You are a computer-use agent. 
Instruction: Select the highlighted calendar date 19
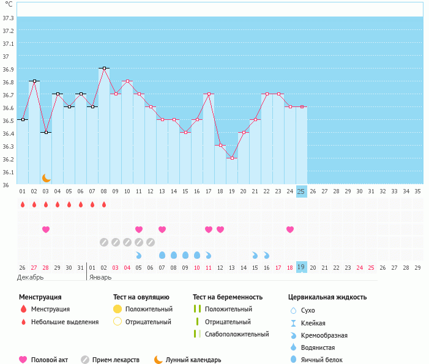(x=301, y=267)
